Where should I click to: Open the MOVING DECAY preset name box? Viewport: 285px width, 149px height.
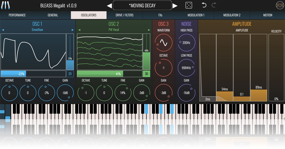[142, 5]
